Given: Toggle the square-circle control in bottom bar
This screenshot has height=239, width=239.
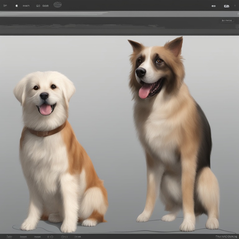Looking at the screenshot, I should point(50,237).
